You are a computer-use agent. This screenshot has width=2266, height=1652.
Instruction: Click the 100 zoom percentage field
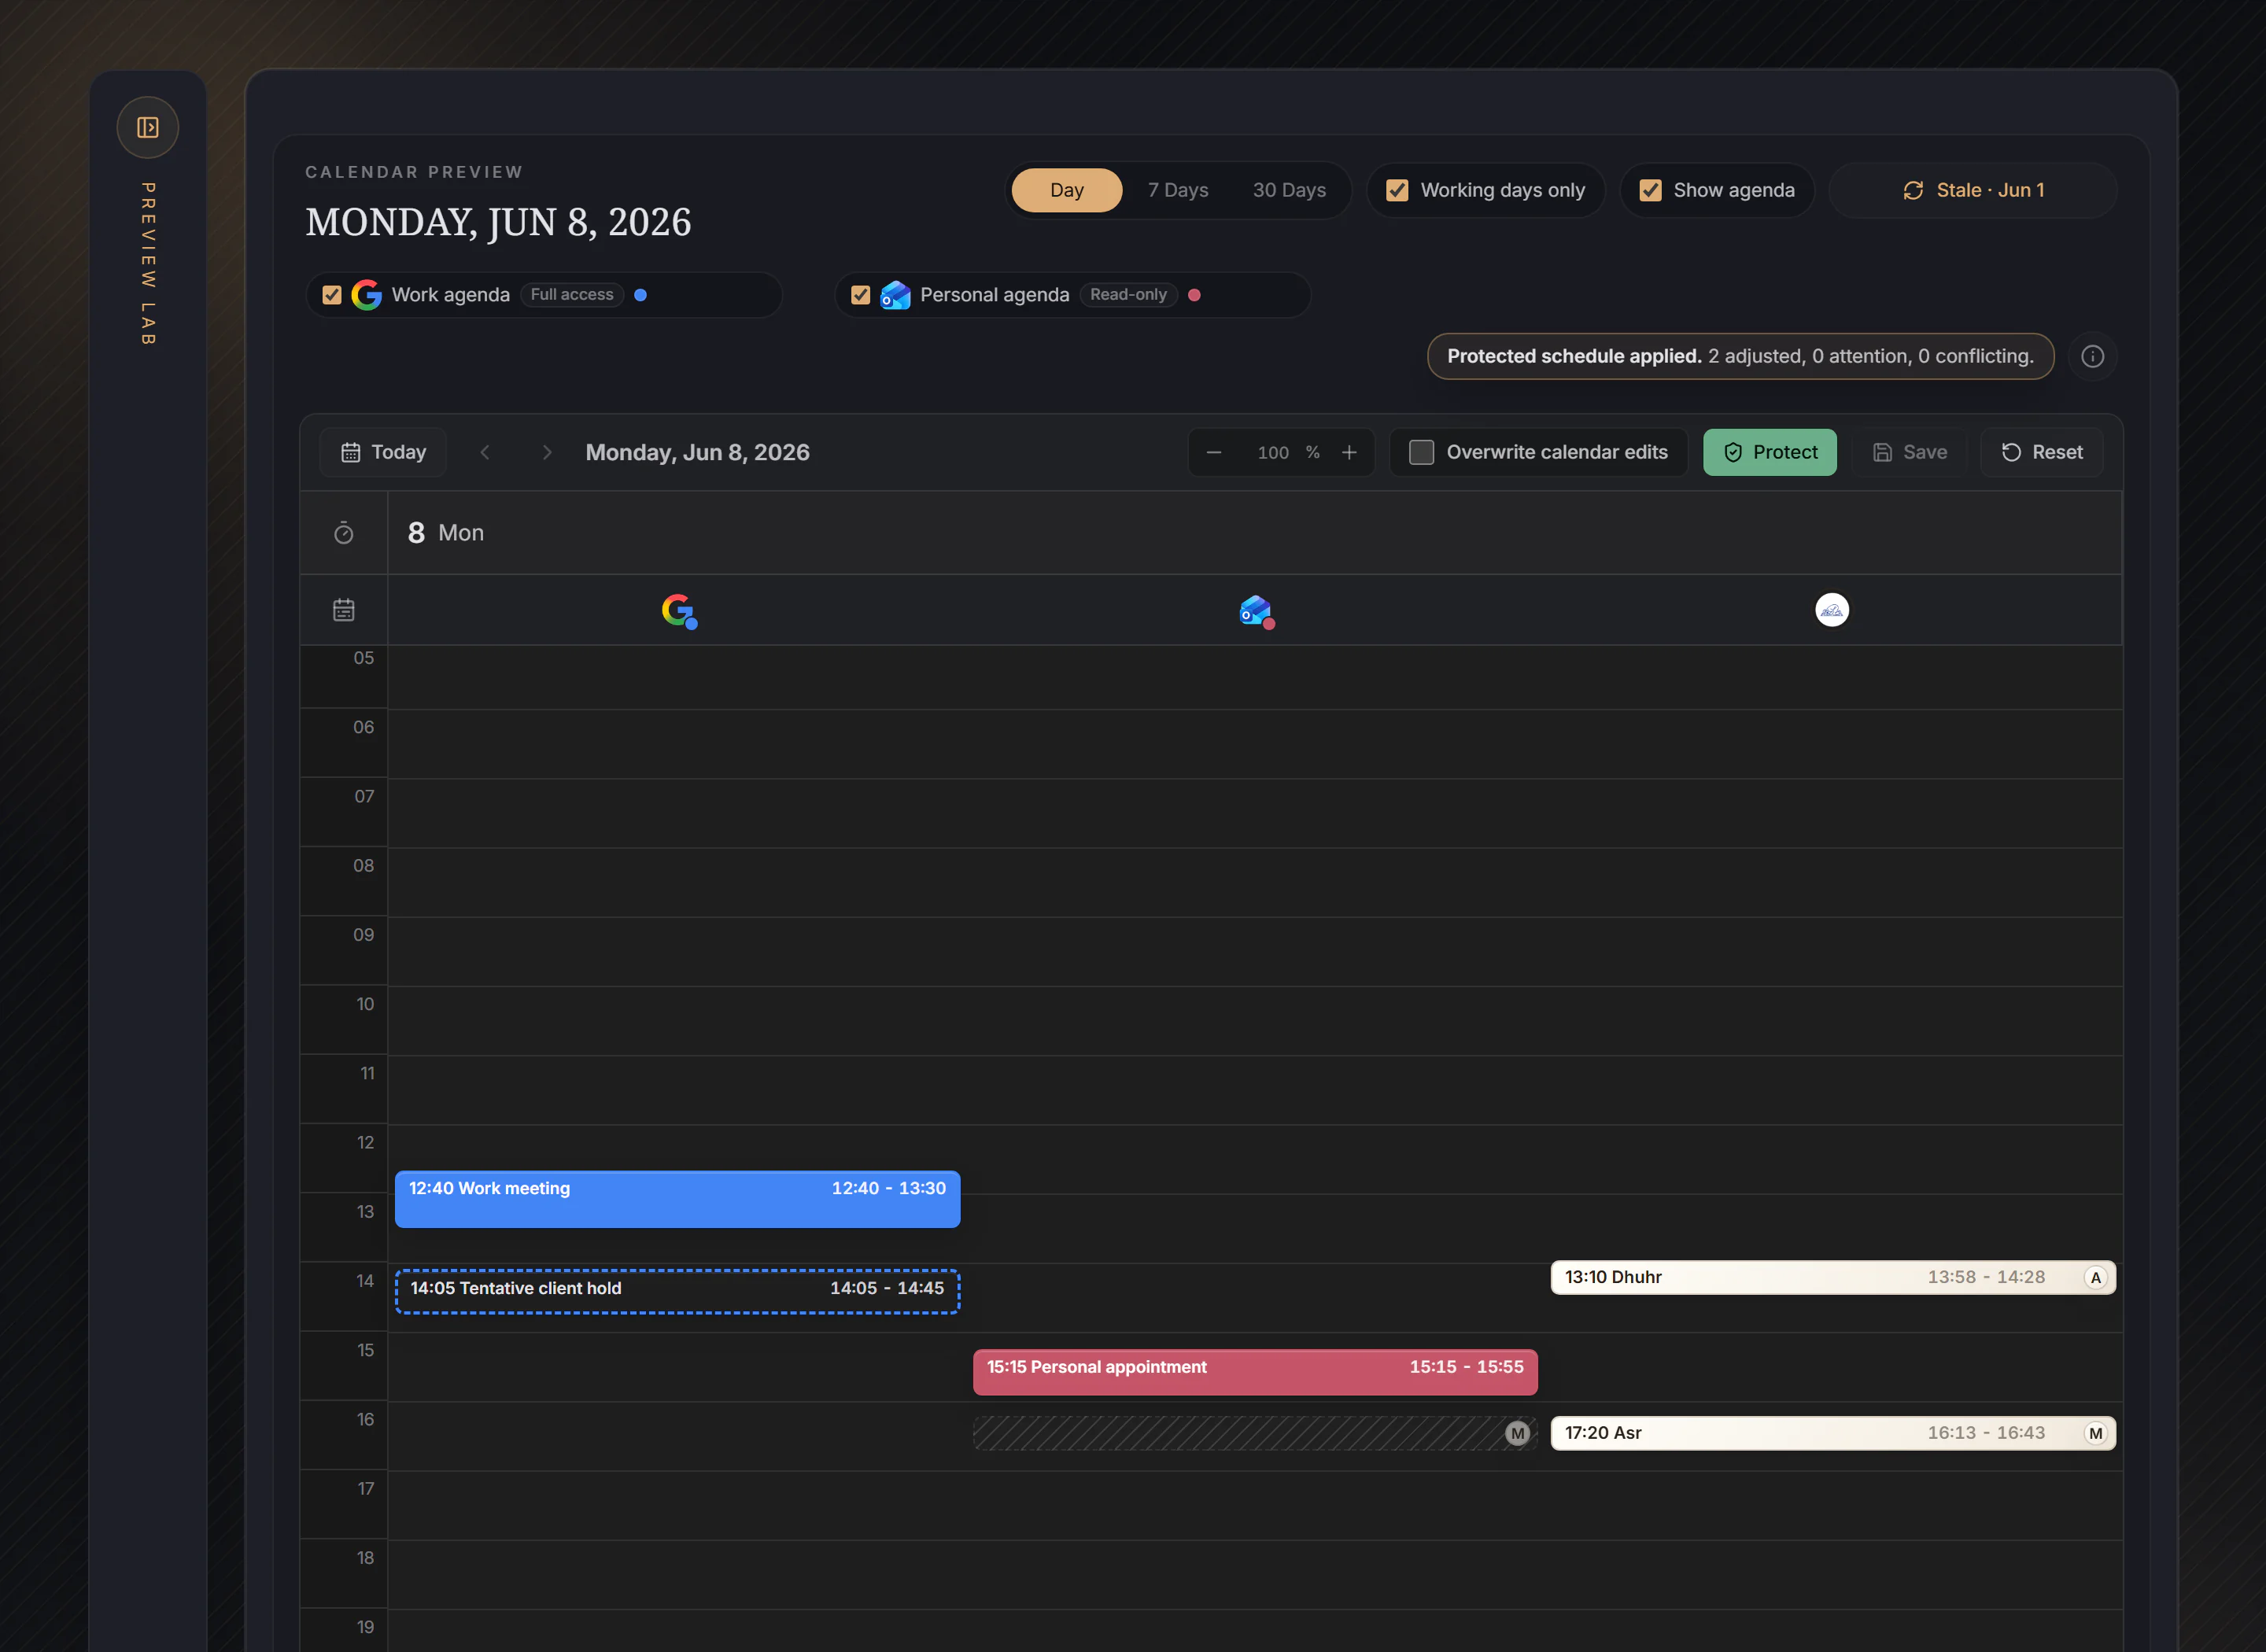click(x=1272, y=453)
